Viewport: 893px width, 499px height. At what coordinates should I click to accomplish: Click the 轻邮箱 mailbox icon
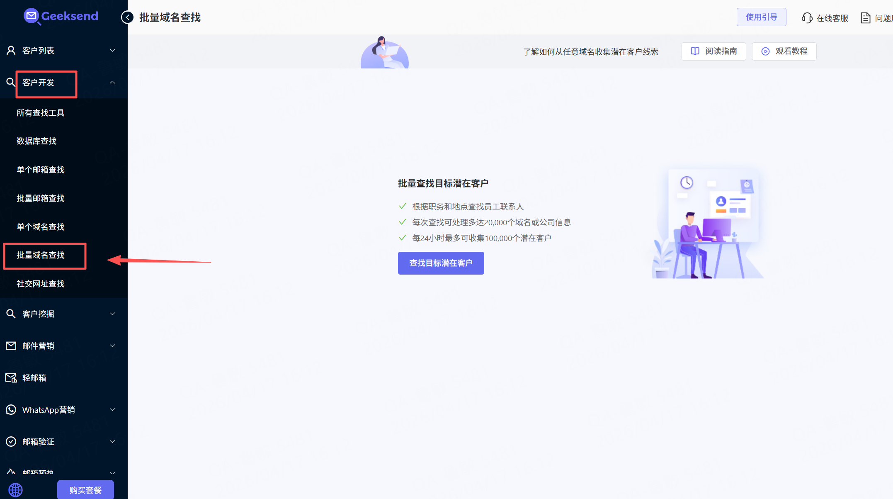11,378
